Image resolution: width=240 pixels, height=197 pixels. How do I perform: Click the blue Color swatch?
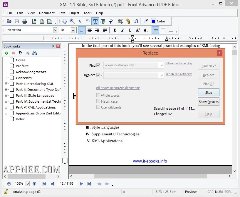(x=153, y=21)
